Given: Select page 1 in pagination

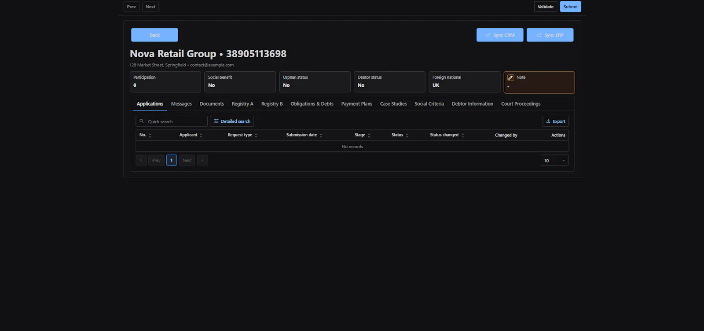Looking at the screenshot, I should pos(172,160).
